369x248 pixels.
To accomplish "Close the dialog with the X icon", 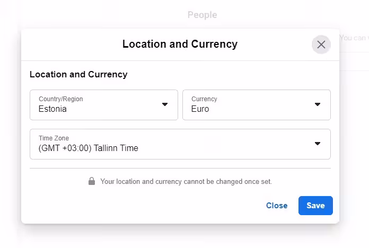I will pos(321,45).
